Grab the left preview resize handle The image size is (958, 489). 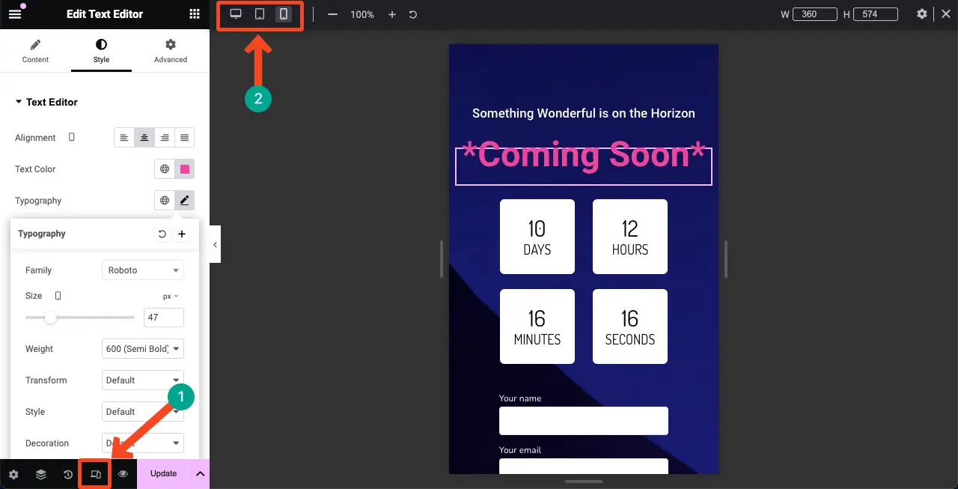(442, 259)
